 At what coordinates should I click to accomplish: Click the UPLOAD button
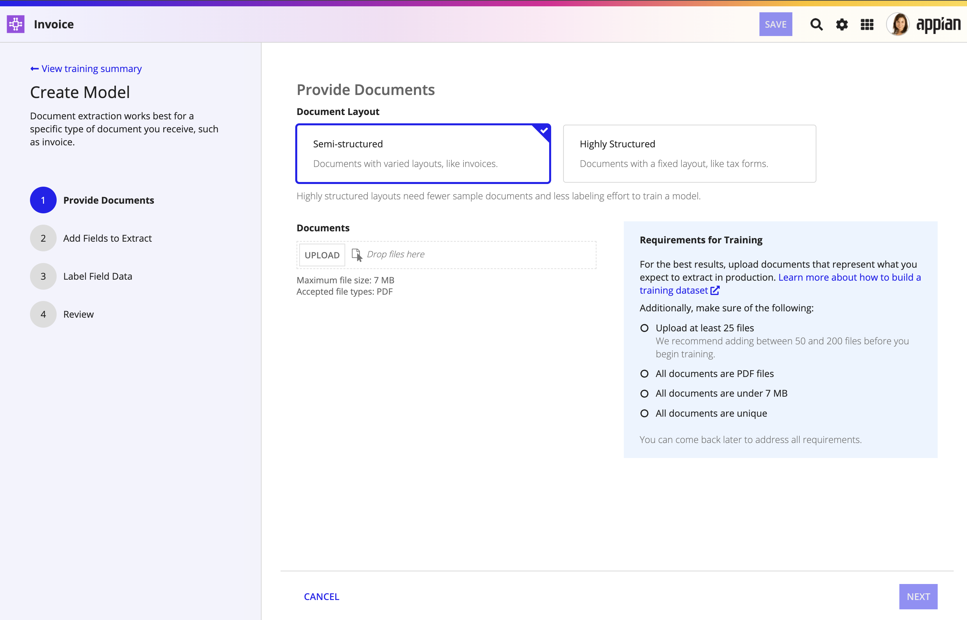322,255
